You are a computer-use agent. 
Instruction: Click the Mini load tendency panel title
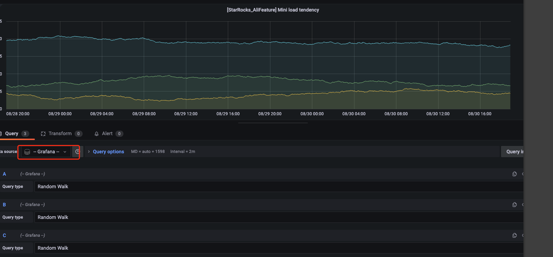pos(273,10)
